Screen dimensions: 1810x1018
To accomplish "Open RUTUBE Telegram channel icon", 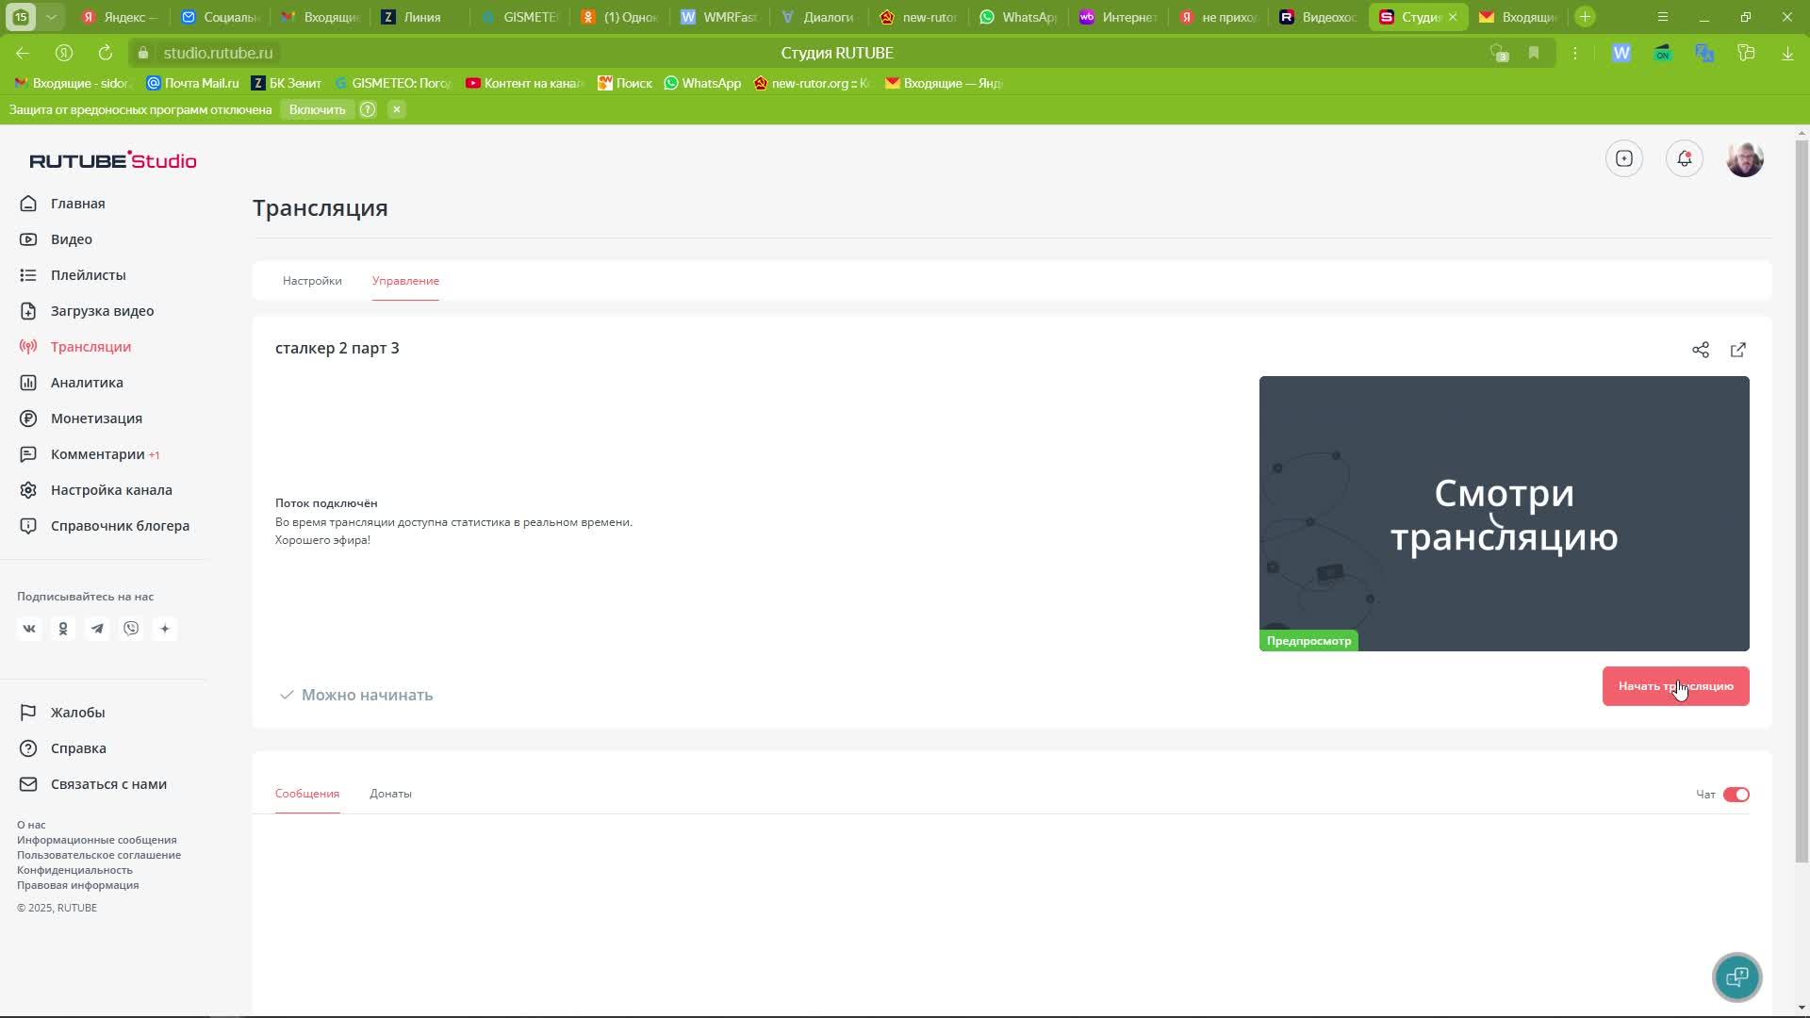I will point(97,629).
